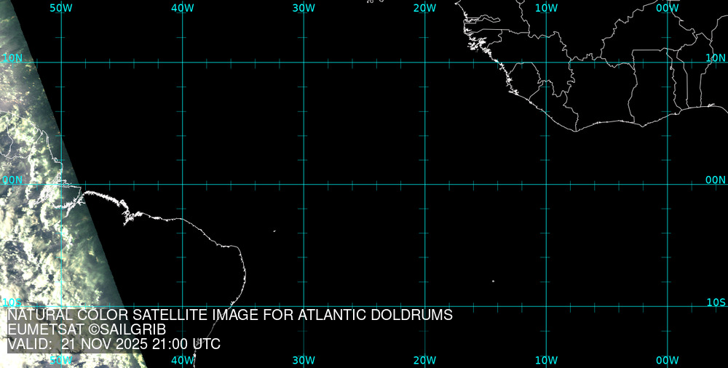This screenshot has width=728, height=368.
Task: Click the left 10N latitude label
Action: [x=12, y=57]
